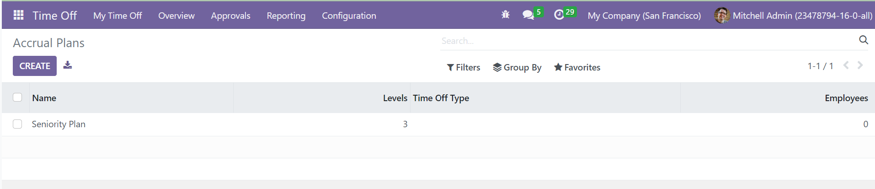Viewport: 875px width, 189px height.
Task: Open the Configuration menu
Action: (349, 16)
